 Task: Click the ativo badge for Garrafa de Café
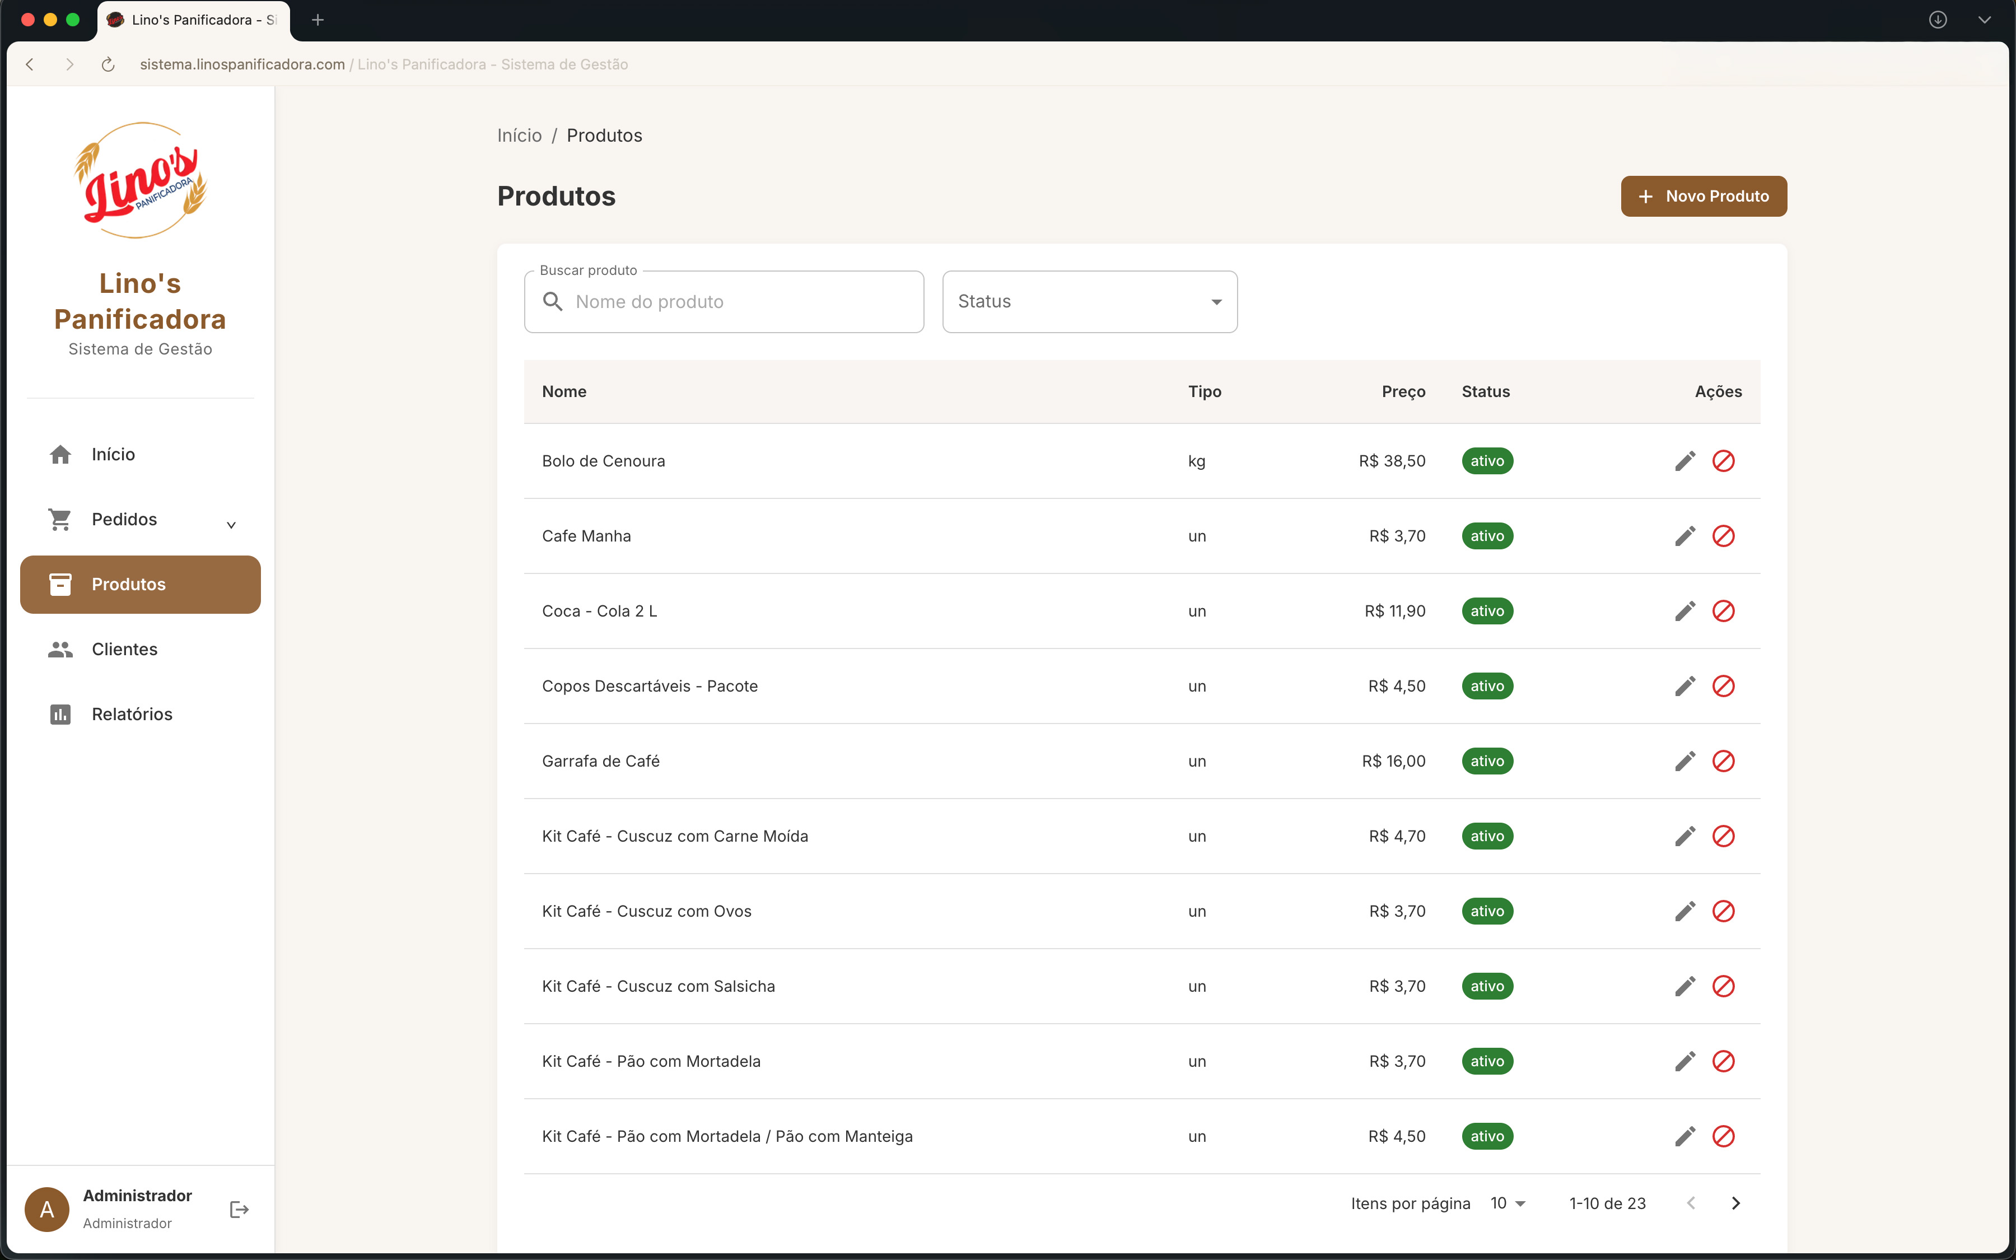pos(1487,761)
